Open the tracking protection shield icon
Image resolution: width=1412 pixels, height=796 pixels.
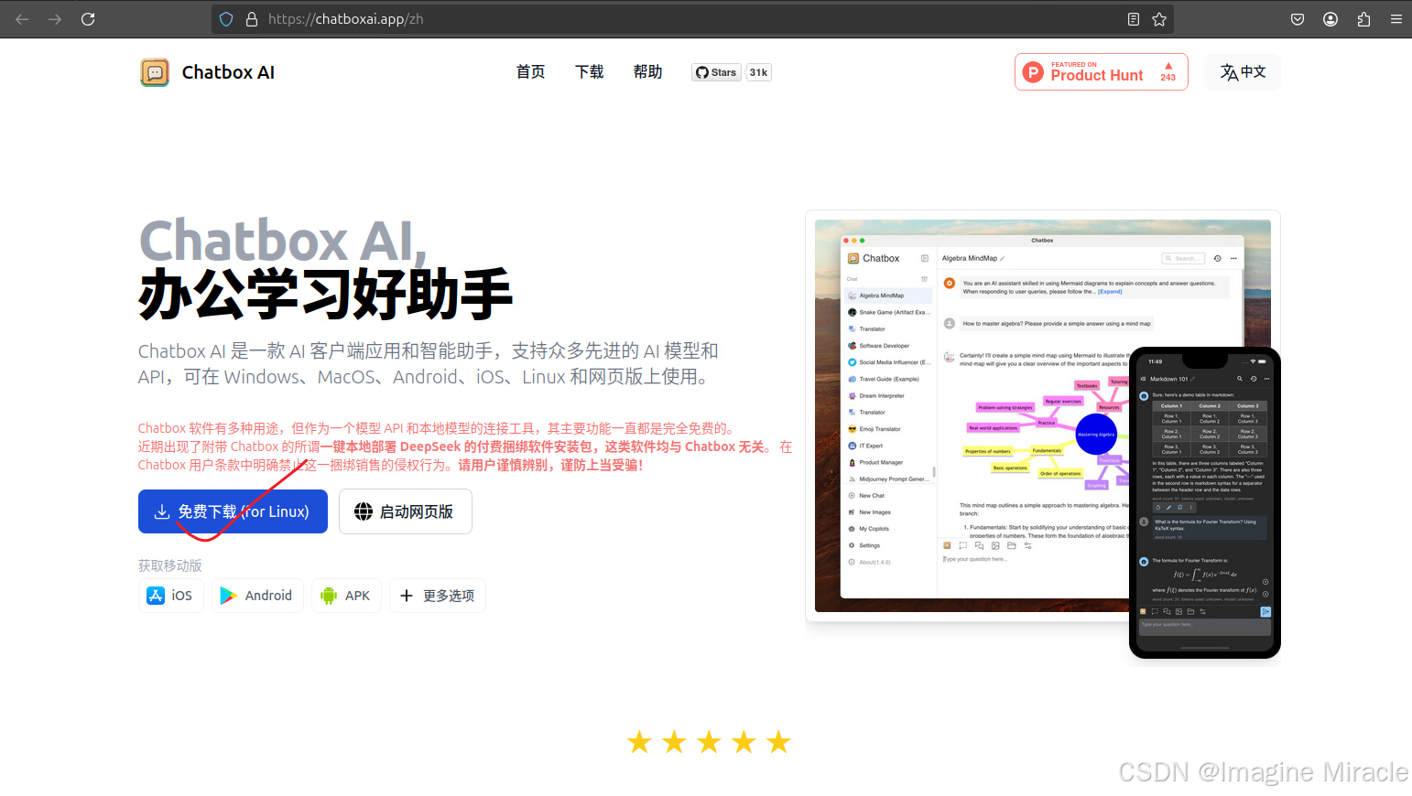226,19
